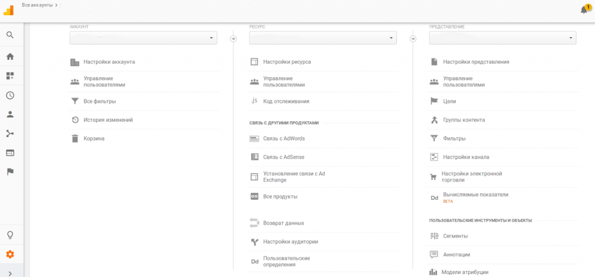This screenshot has height=277, width=595.
Task: Open Настройки ресурса
Action: pyautogui.click(x=287, y=62)
